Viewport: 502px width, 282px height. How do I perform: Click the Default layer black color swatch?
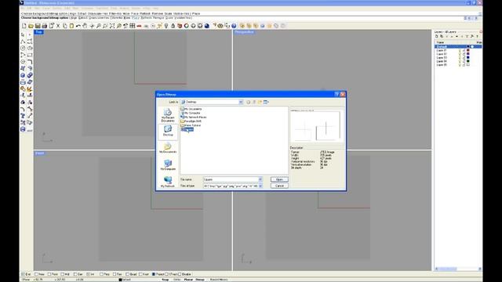pos(467,47)
